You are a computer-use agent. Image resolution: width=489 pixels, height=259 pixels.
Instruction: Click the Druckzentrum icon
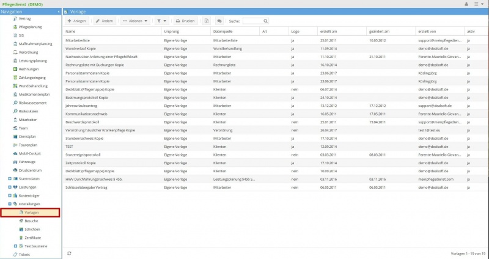click(x=15, y=170)
